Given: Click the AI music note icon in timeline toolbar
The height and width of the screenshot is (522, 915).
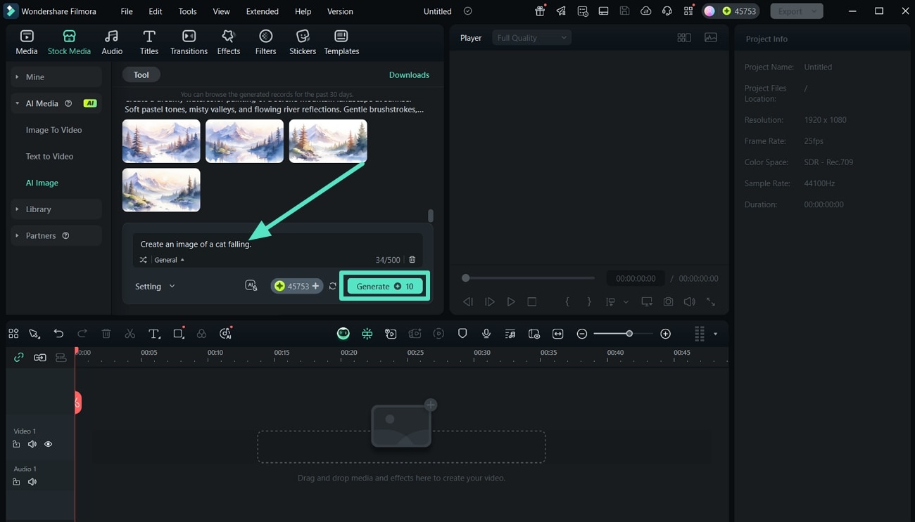Looking at the screenshot, I should point(225,334).
